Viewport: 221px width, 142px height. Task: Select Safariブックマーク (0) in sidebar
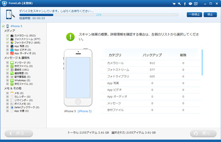pos(27,107)
